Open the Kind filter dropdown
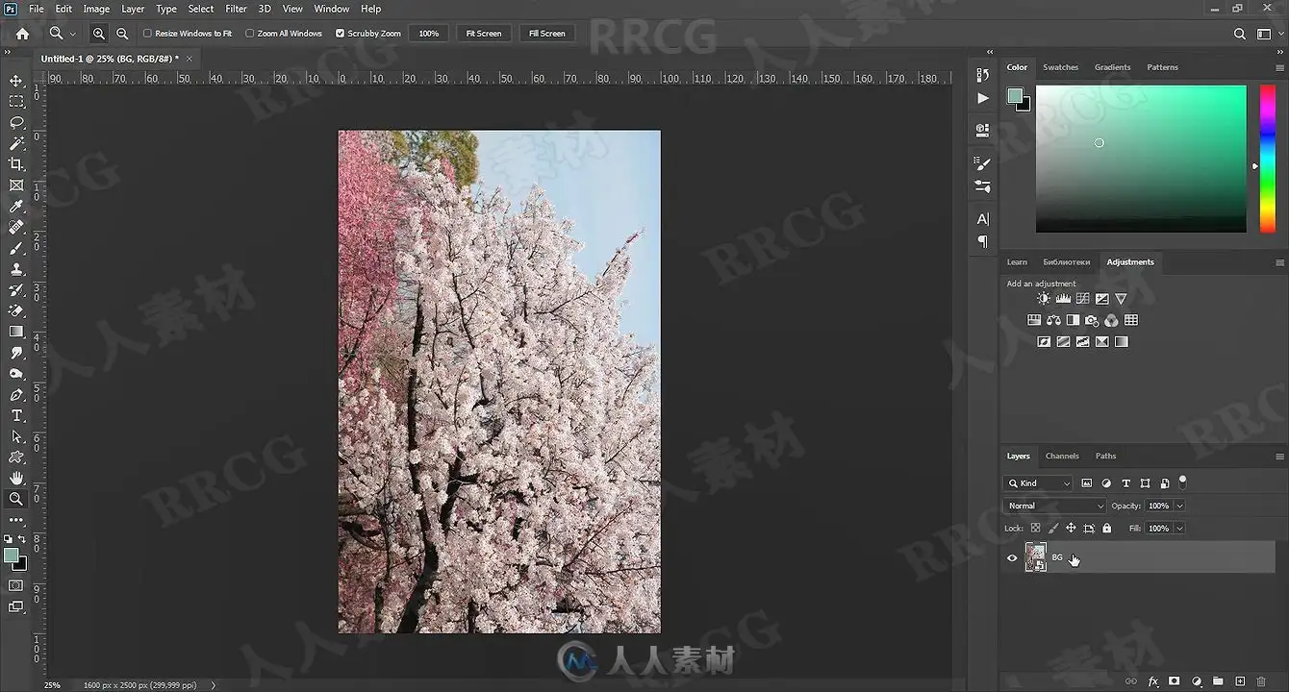 (x=1038, y=483)
